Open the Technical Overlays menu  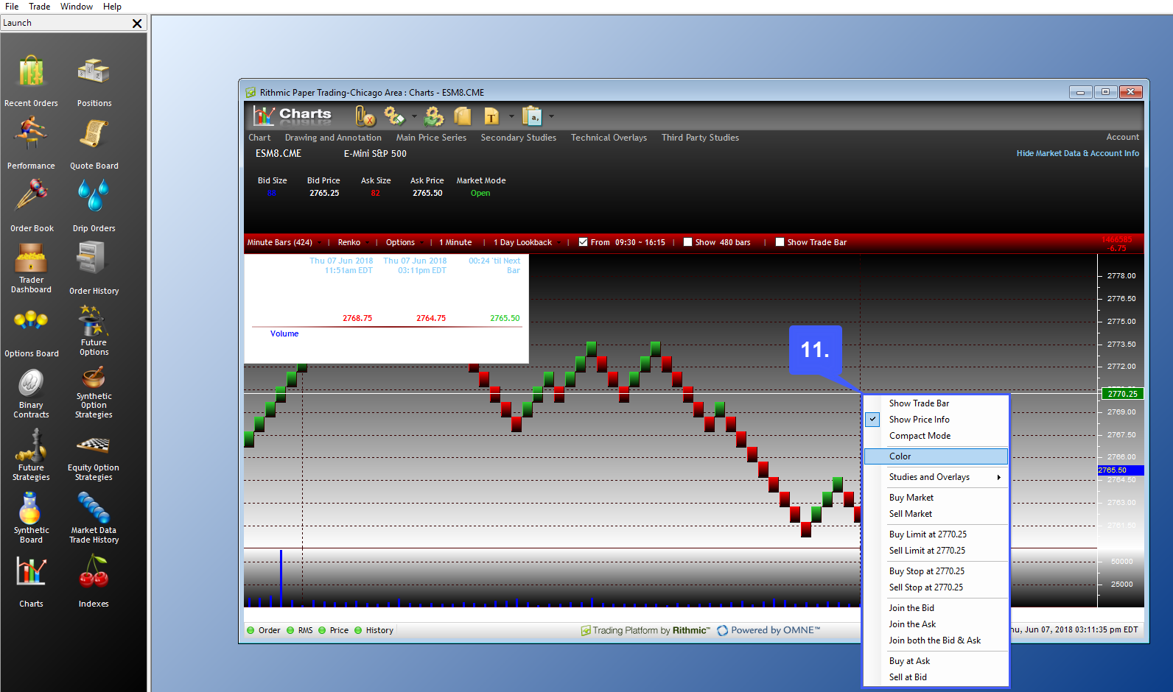[x=609, y=138]
